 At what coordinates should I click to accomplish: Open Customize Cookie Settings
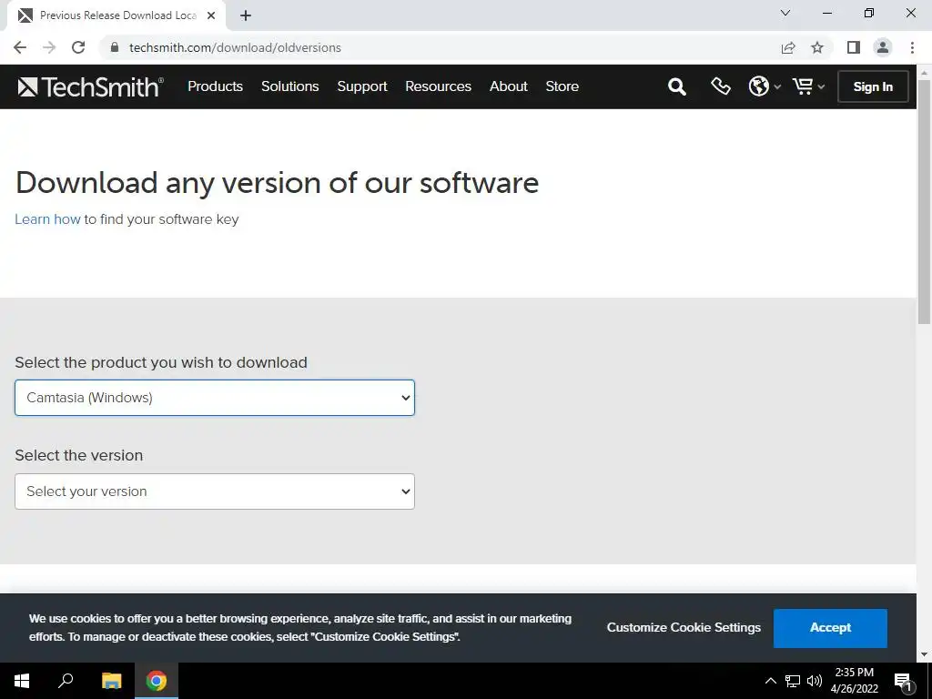[684, 628]
